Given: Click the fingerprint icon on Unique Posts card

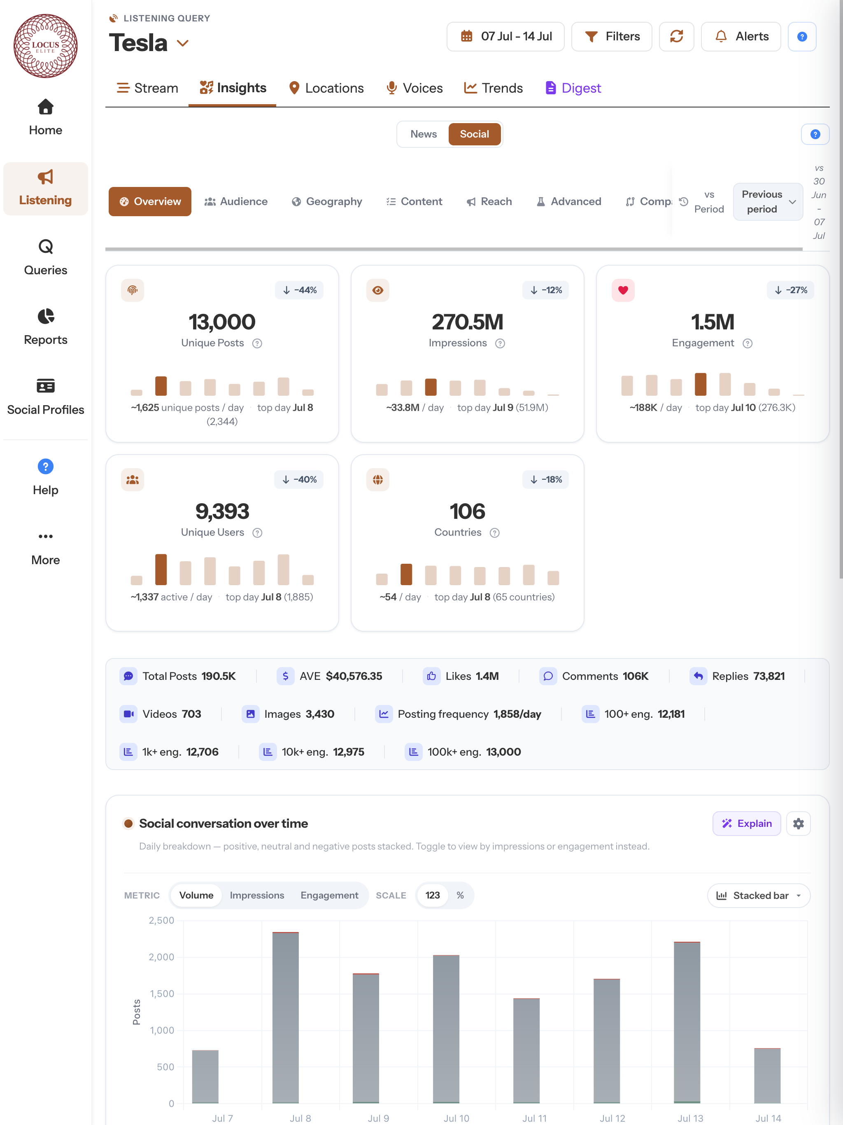Looking at the screenshot, I should [x=132, y=290].
